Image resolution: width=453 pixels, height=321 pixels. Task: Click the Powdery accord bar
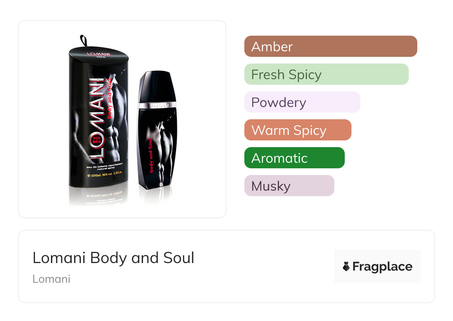302,102
